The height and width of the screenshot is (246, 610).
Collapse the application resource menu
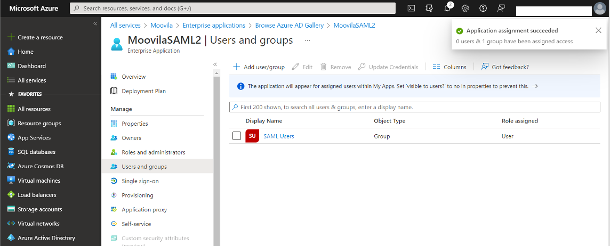(215, 64)
